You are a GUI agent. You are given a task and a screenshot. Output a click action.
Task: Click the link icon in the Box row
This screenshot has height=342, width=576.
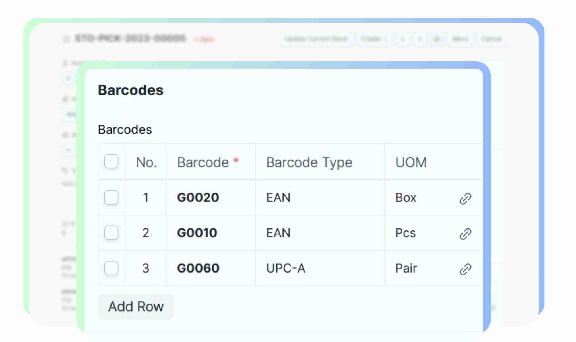pos(465,198)
